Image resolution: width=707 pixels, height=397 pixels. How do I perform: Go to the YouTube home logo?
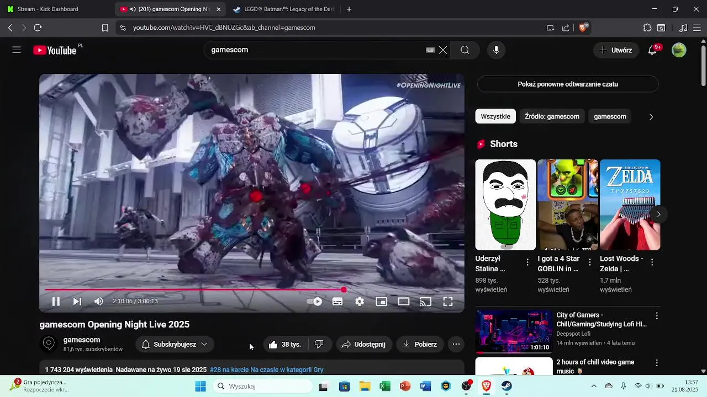pyautogui.click(x=55, y=50)
